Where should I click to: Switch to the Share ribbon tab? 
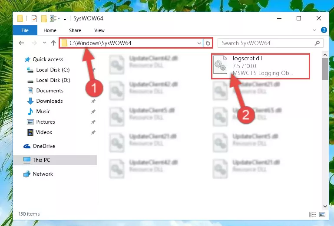pos(75,30)
